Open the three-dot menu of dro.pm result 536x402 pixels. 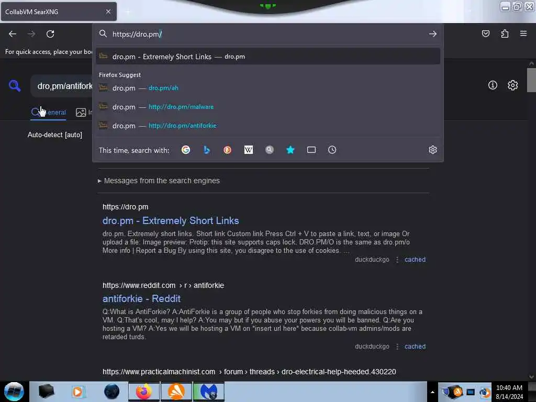[x=397, y=260]
